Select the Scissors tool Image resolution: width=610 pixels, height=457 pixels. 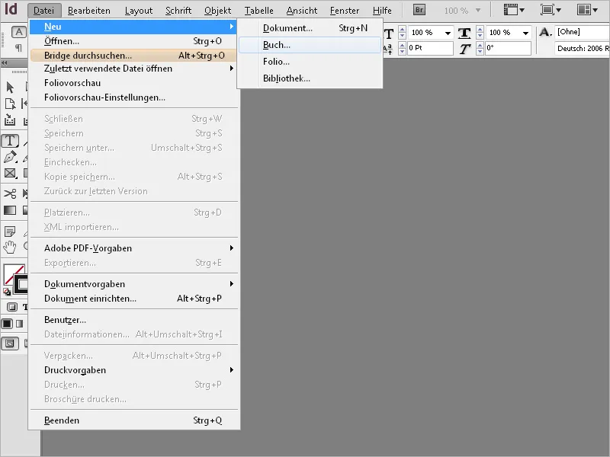pos(8,192)
